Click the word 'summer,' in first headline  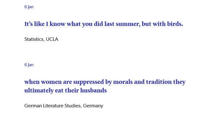click(x=128, y=24)
